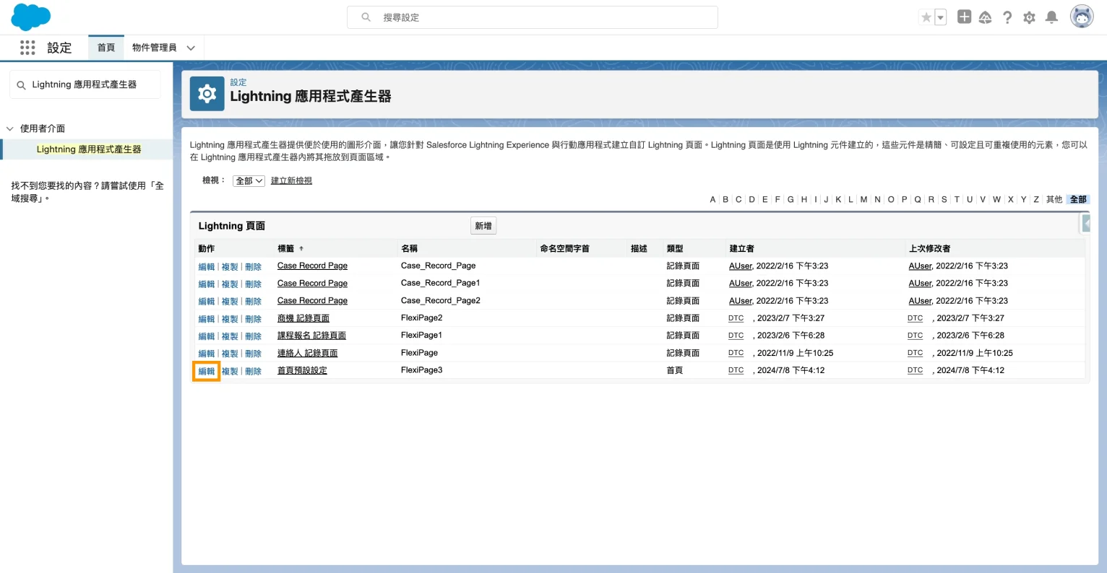Viewport: 1107px width, 573px height.
Task: Open the Trailhead guidance icon
Action: [985, 17]
